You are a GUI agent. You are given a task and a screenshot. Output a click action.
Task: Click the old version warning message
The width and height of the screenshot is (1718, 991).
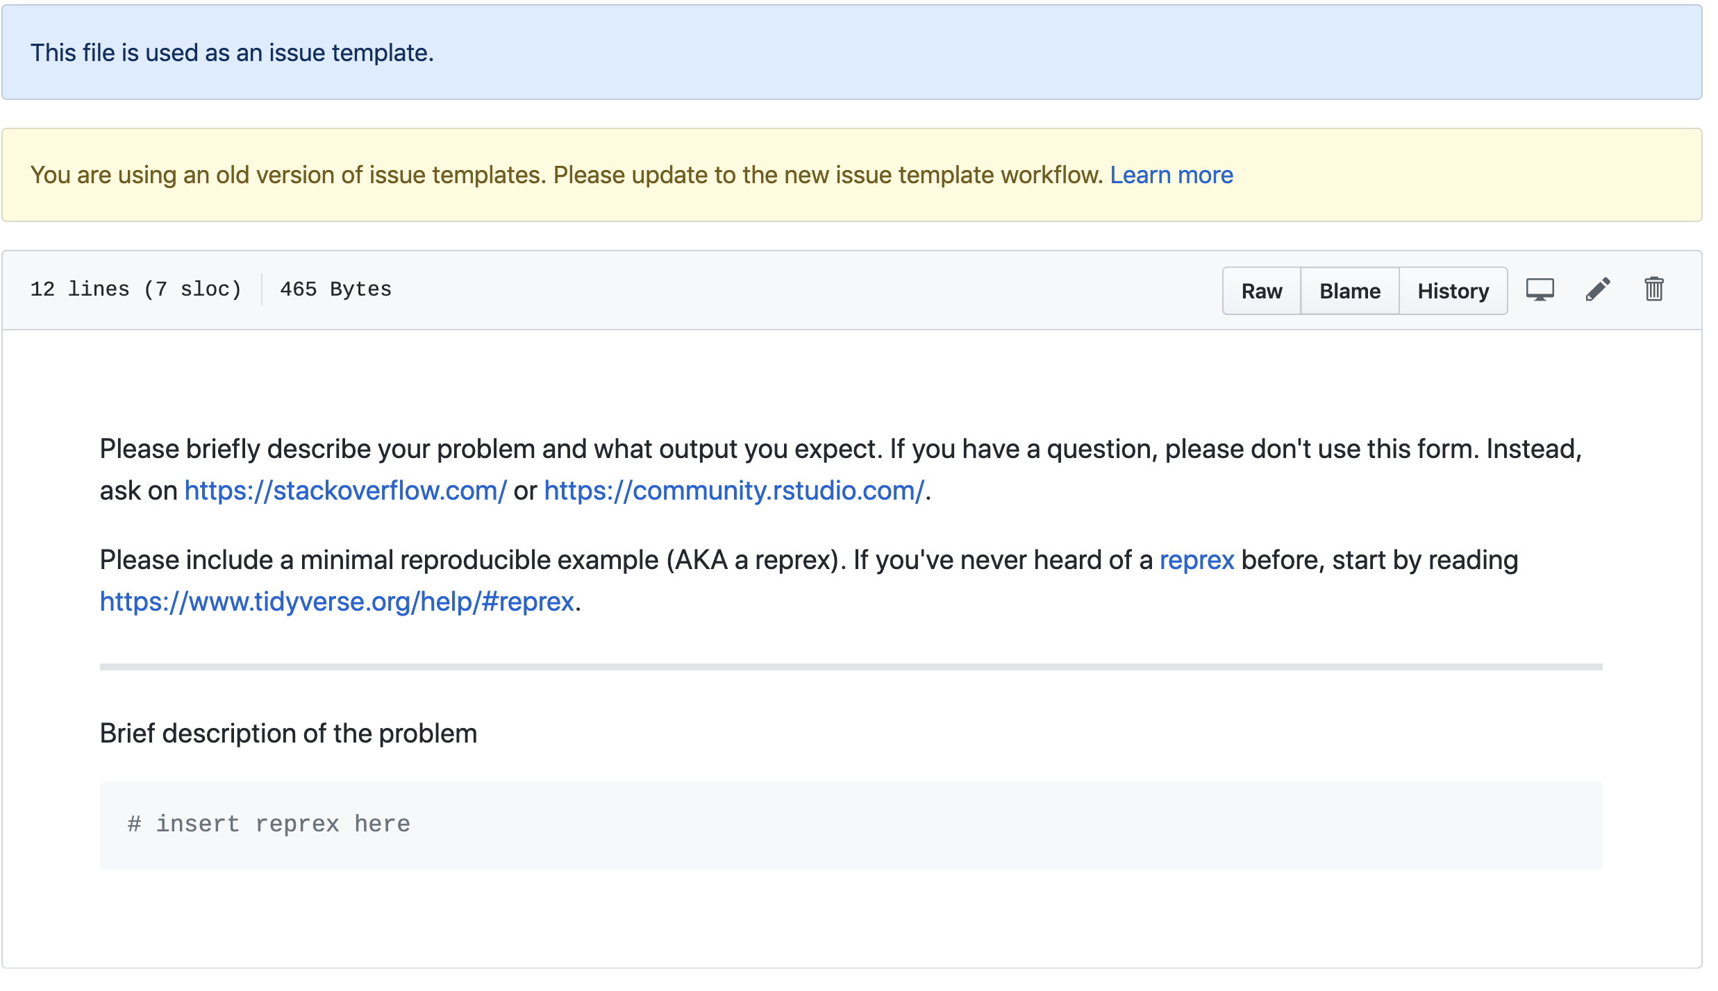(566, 176)
